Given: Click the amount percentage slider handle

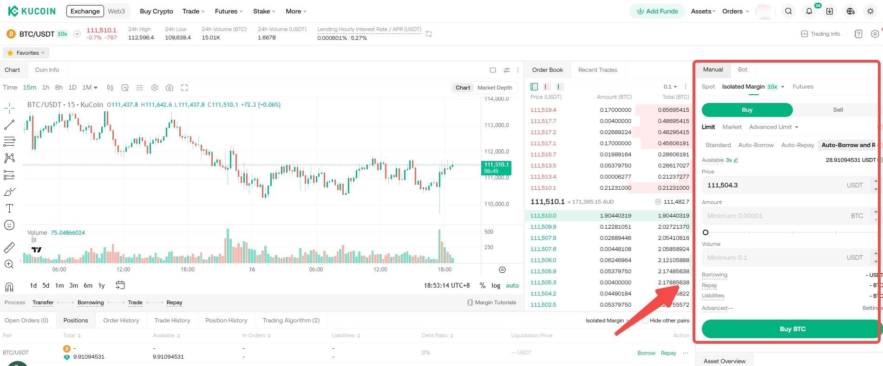Looking at the screenshot, I should 706,232.
